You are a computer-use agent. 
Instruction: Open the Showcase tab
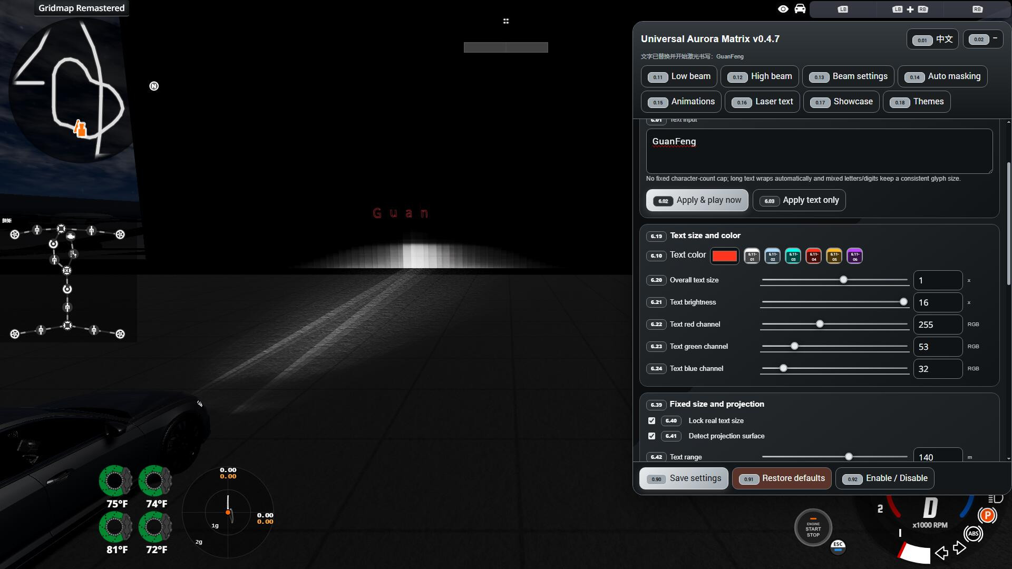841,102
